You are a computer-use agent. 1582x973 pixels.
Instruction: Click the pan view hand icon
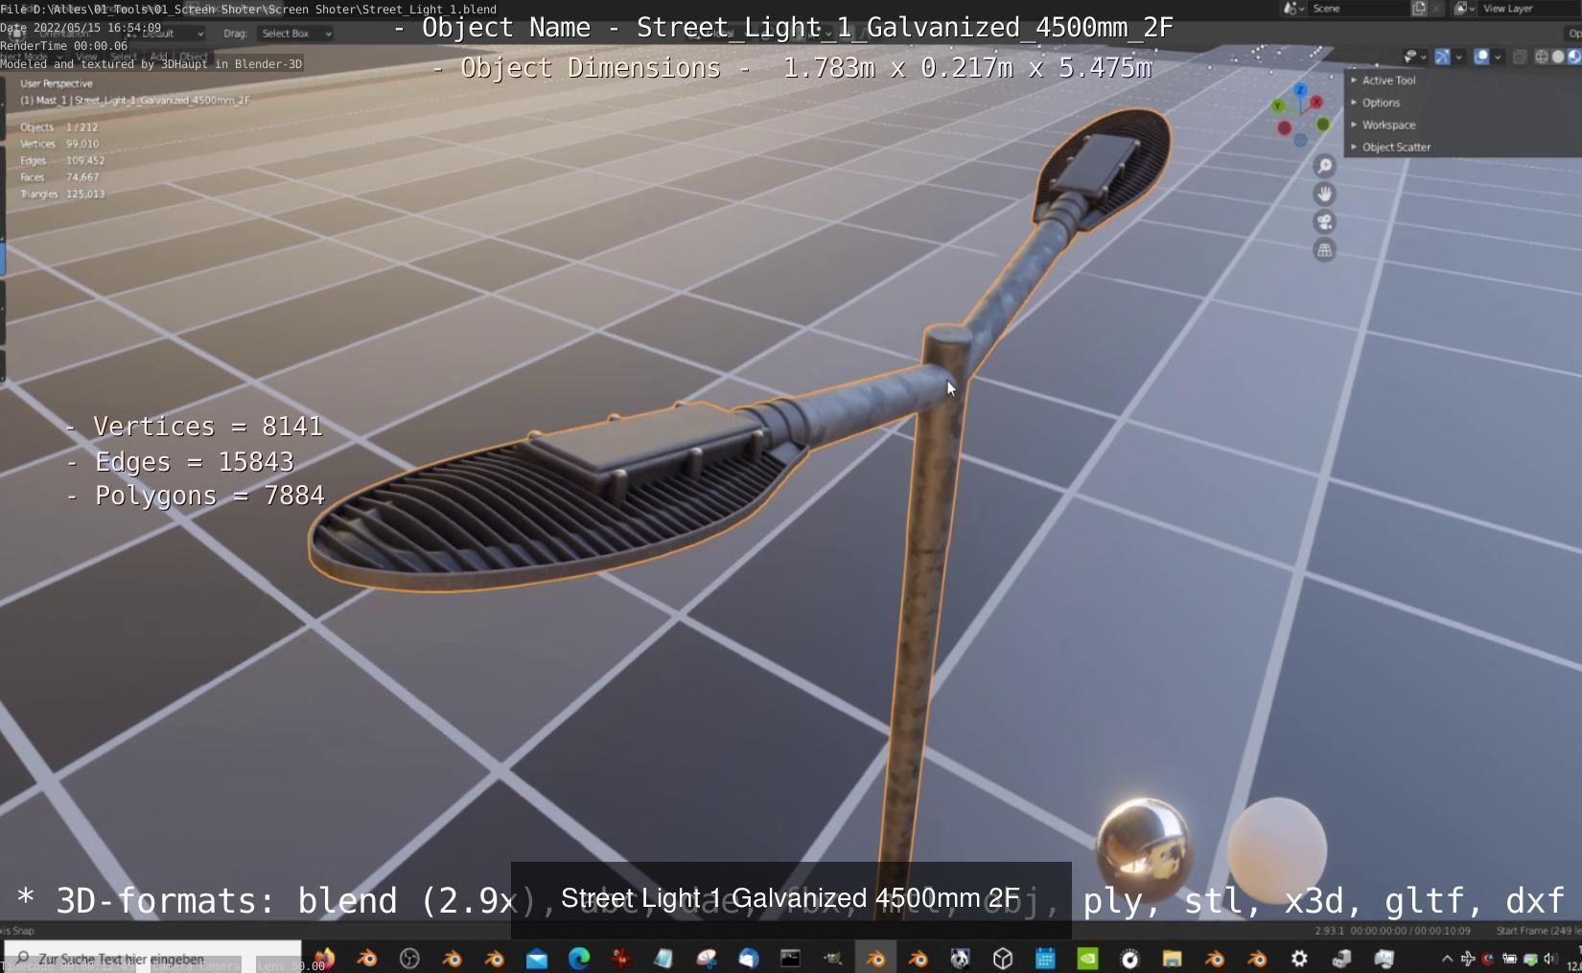(1324, 194)
